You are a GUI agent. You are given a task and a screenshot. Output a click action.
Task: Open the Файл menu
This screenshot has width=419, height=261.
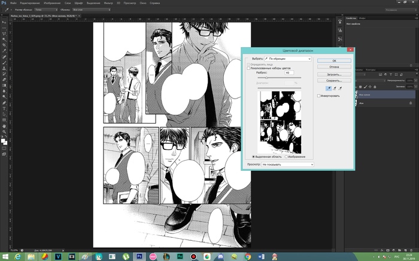point(13,3)
